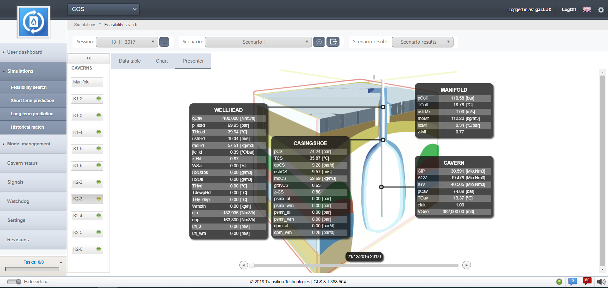Viewport: 608px width, 288px height.
Task: Select cavern K2-3 in the list
Action: tap(87, 199)
